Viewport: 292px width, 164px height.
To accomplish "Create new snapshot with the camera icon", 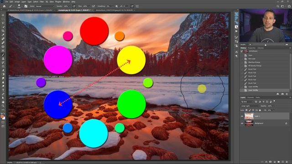I will coord(282,94).
